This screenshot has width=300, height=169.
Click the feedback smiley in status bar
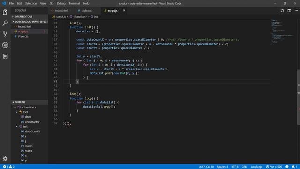[x=287, y=167]
